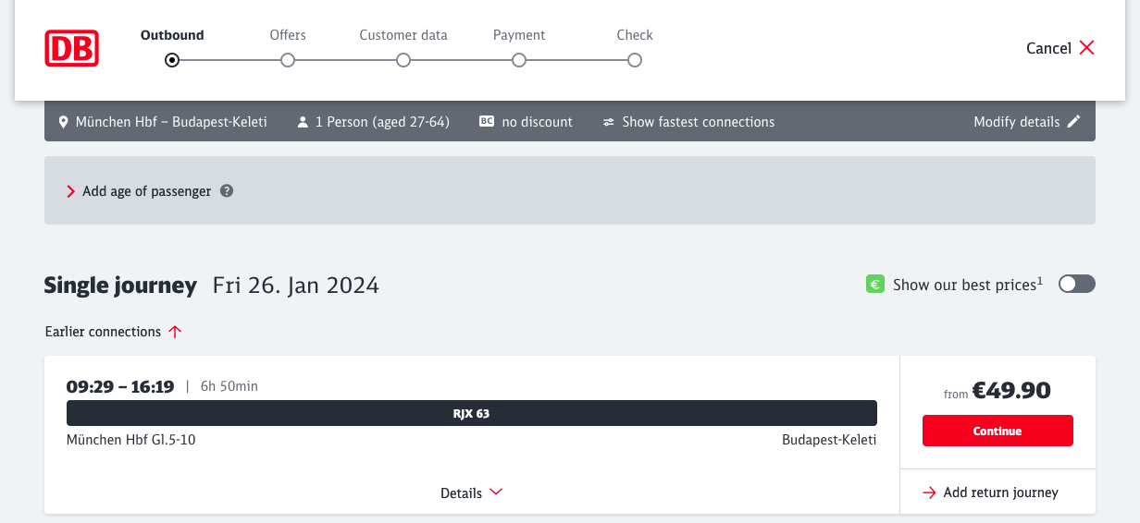Screen dimensions: 1140x523
Task: Toggle the Show our best prices switch
Action: (1076, 284)
